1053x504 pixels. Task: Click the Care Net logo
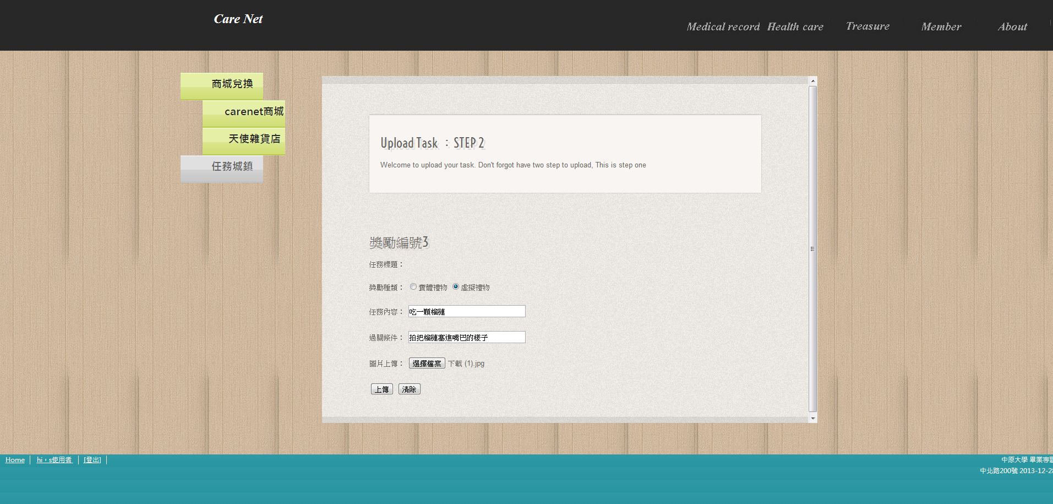(x=238, y=19)
